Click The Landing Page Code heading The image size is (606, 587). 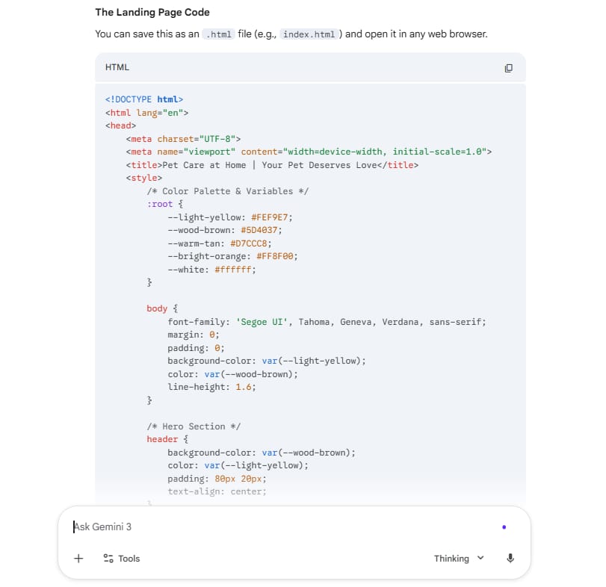[x=152, y=13]
